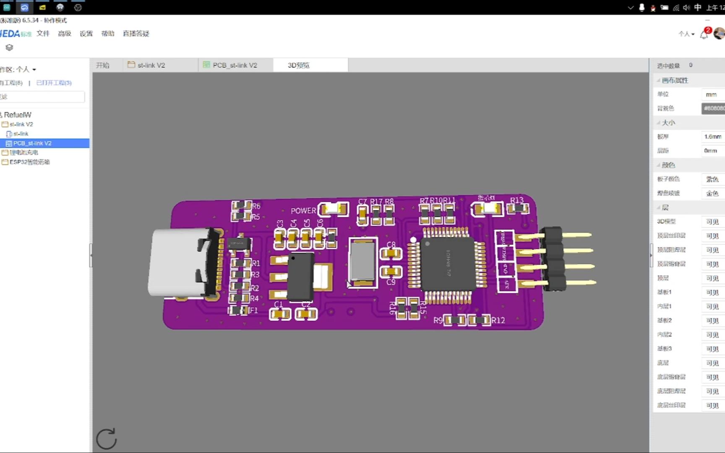This screenshot has width=725, height=453.
Task: Open the 文件 menu
Action: point(43,34)
